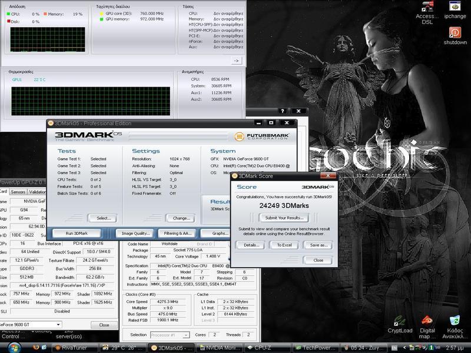Click Change button under Settings
This screenshot has width=471, height=353.
pyautogui.click(x=181, y=218)
